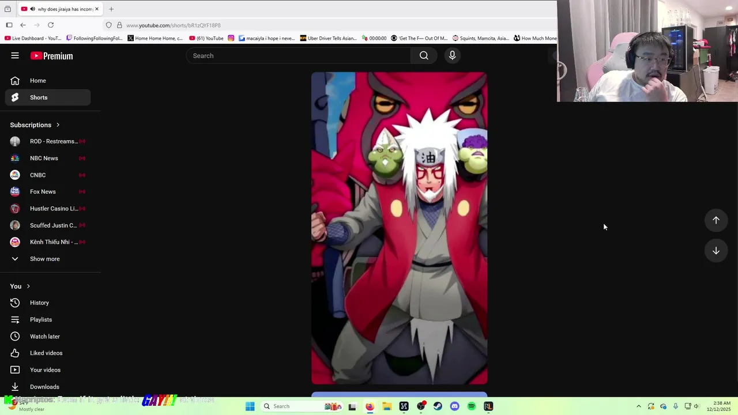Open Discord from the taskbar
This screenshot has width=738, height=415.
click(454, 406)
